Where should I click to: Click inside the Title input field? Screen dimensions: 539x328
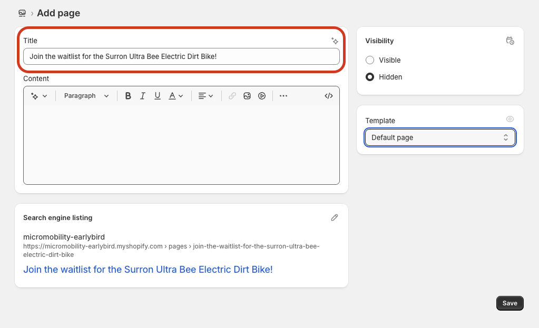(x=181, y=56)
